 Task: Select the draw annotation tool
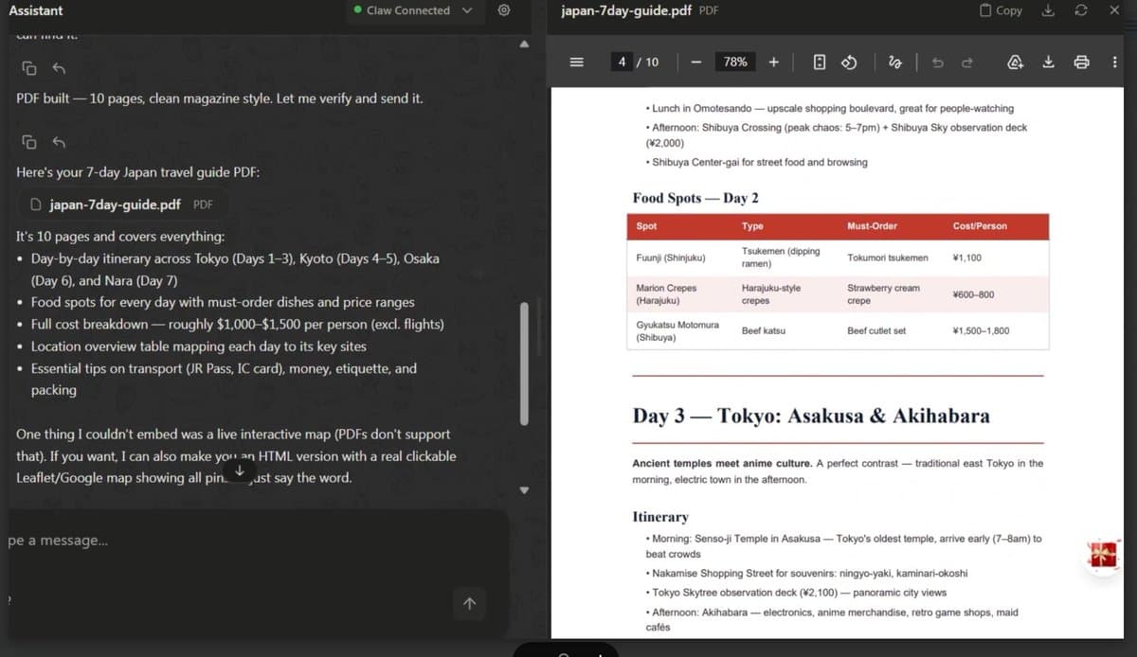point(893,62)
